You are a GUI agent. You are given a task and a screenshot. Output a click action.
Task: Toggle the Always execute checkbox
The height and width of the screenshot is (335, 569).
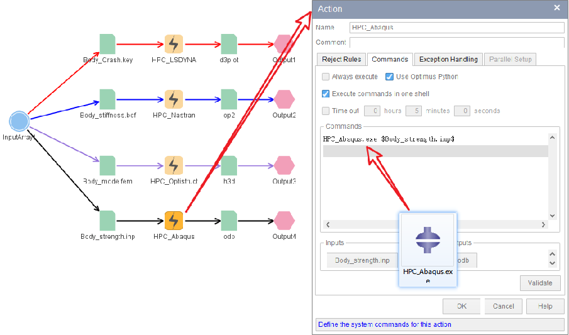click(x=326, y=77)
